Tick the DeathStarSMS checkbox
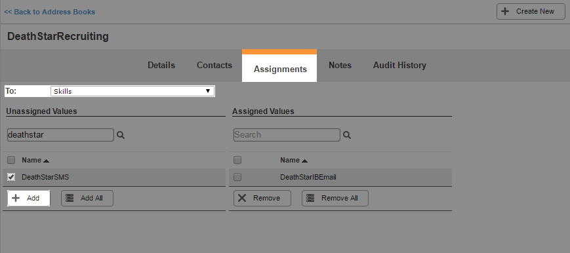Screen dimensions: 570x253 (11, 177)
